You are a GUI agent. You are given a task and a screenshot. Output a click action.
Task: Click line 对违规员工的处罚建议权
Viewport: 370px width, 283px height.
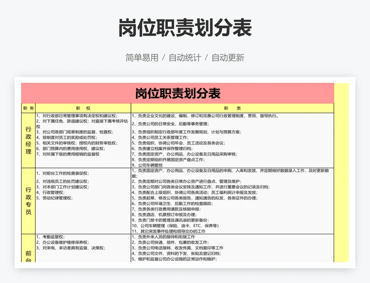63,181
